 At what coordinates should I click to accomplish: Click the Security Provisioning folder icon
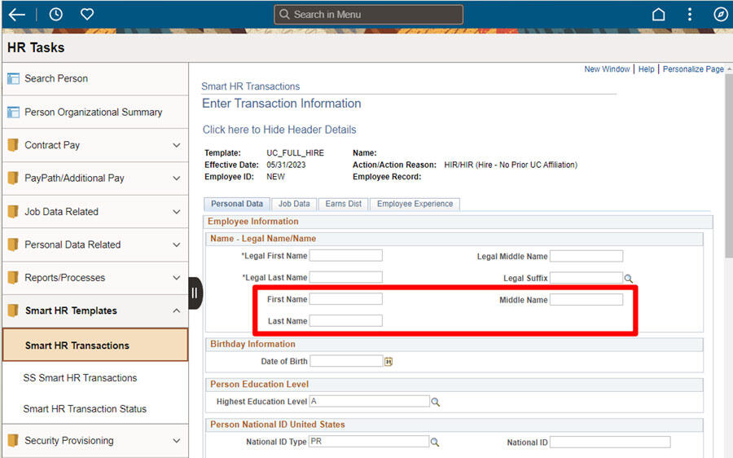pyautogui.click(x=13, y=441)
